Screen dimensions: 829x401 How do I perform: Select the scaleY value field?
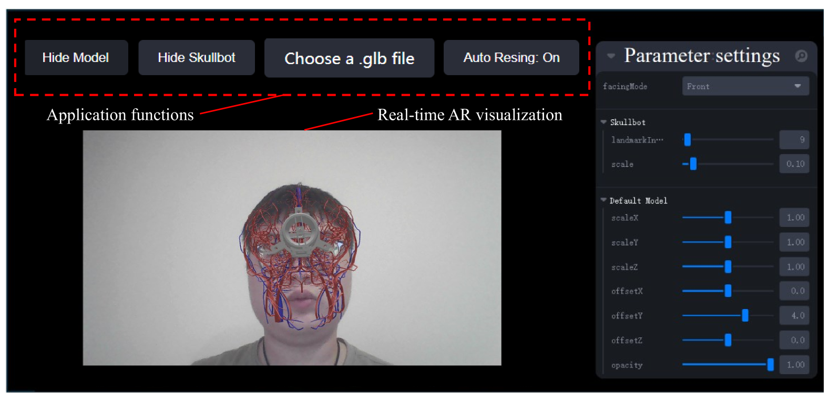click(794, 242)
